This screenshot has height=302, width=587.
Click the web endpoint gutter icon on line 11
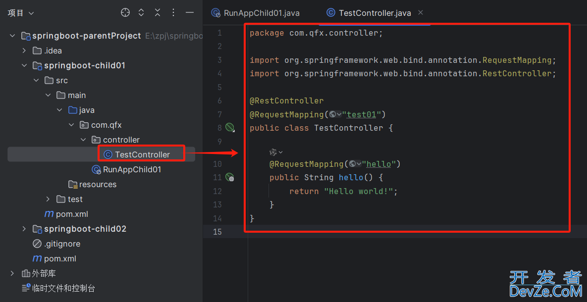tap(229, 177)
